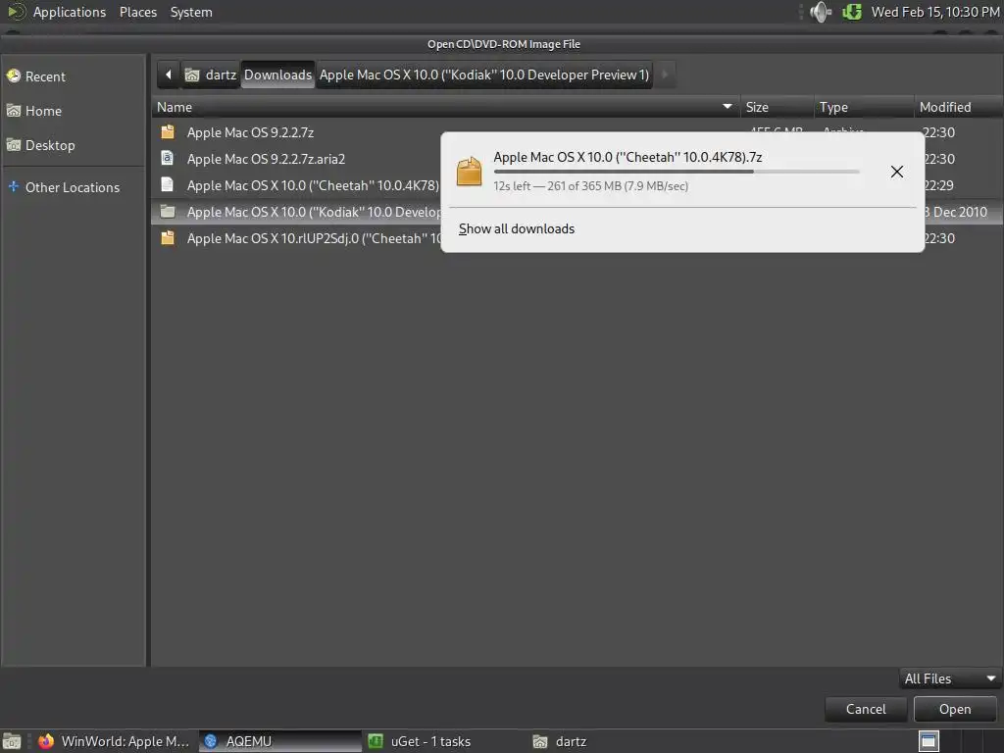
Task: Click the back arrow in the path bar
Action: click(169, 75)
